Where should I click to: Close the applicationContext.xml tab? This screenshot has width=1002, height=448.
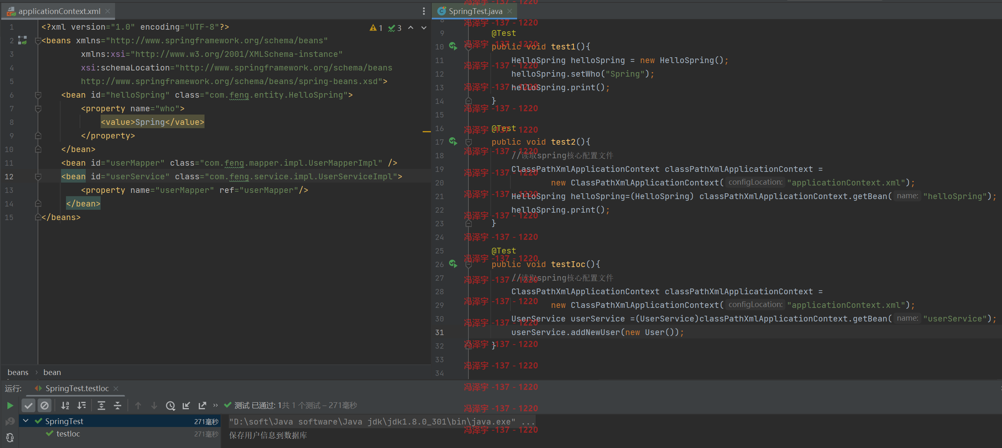click(x=108, y=11)
